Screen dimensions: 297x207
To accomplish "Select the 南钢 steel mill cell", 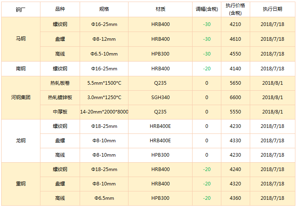I will (21, 69).
